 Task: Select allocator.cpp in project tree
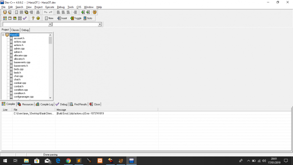point(20,55)
